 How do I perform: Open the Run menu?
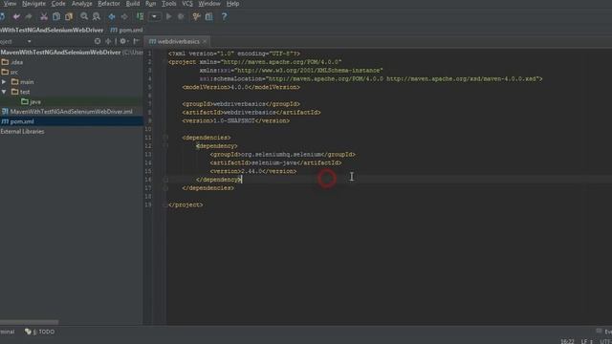(x=151, y=4)
